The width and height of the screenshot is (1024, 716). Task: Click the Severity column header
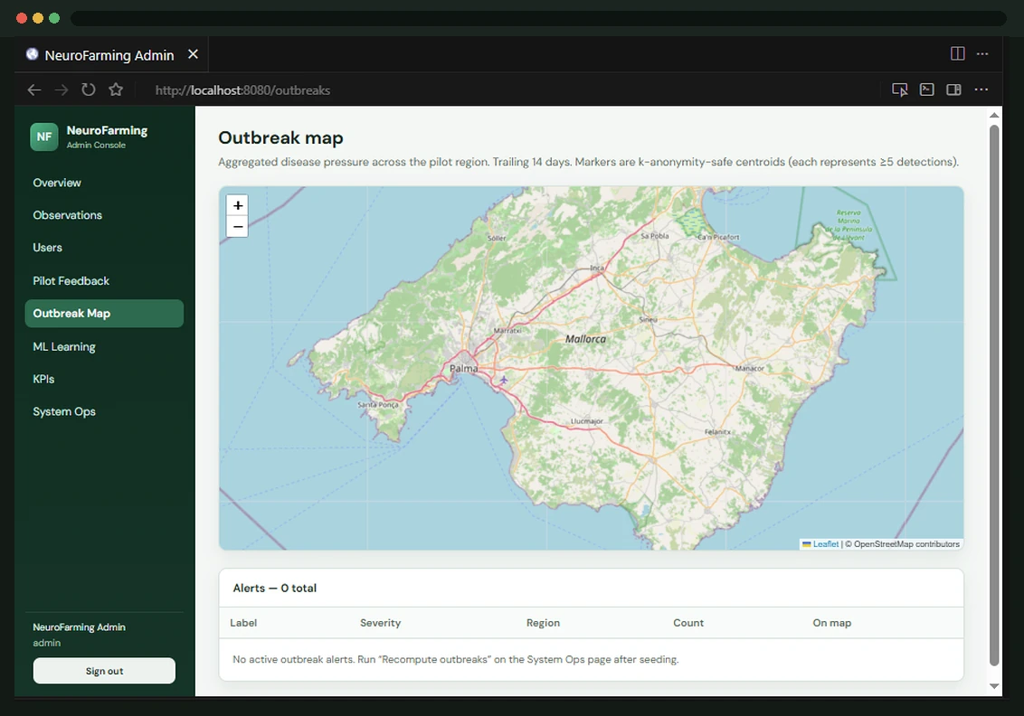[380, 623]
